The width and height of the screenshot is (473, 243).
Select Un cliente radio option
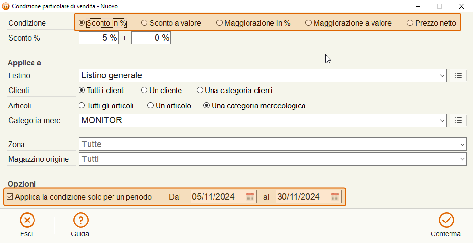[162, 90]
